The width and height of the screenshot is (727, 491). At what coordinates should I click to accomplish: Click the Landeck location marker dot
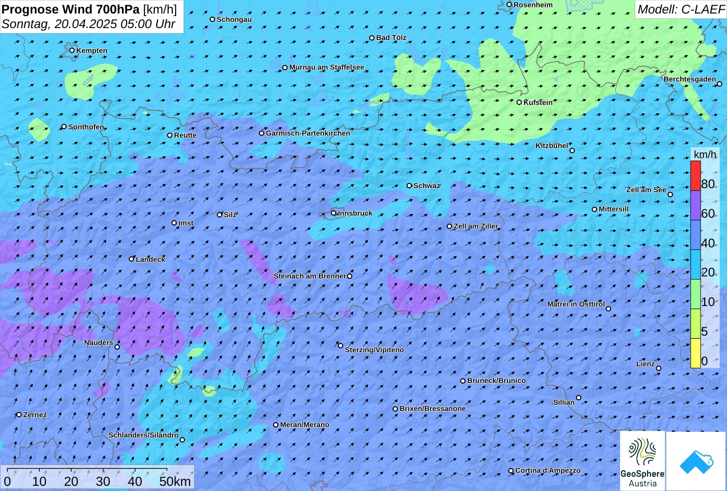point(131,259)
